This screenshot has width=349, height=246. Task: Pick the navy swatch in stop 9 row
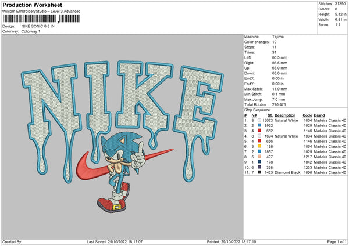tap(259, 162)
